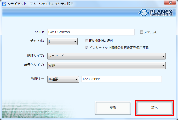Toggle the BW 40MHz 許可 checkbox

[x=87, y=41]
